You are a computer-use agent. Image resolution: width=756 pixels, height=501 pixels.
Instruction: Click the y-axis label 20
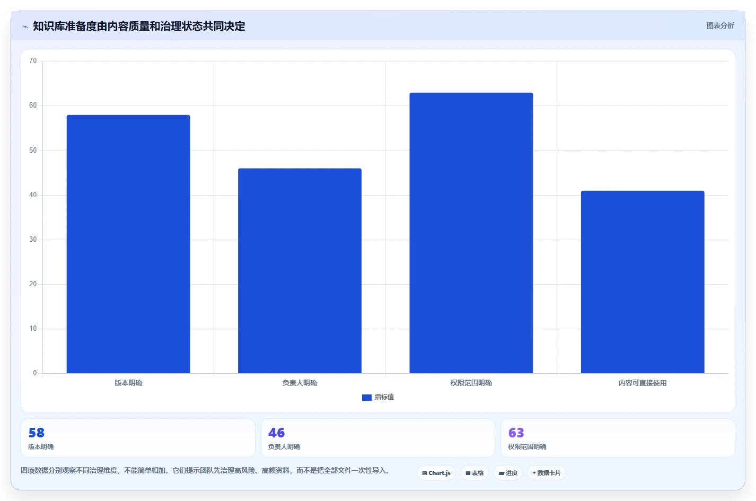point(33,284)
